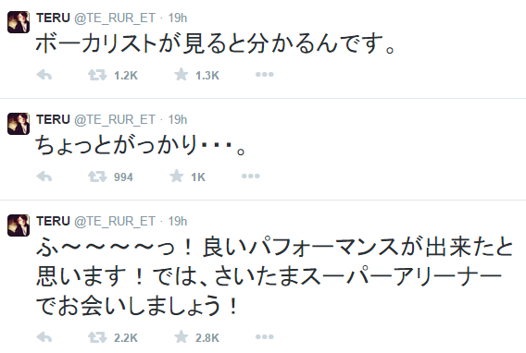Open the 19h timestamp of the third tweet
The image size is (526, 353).
coord(178,221)
